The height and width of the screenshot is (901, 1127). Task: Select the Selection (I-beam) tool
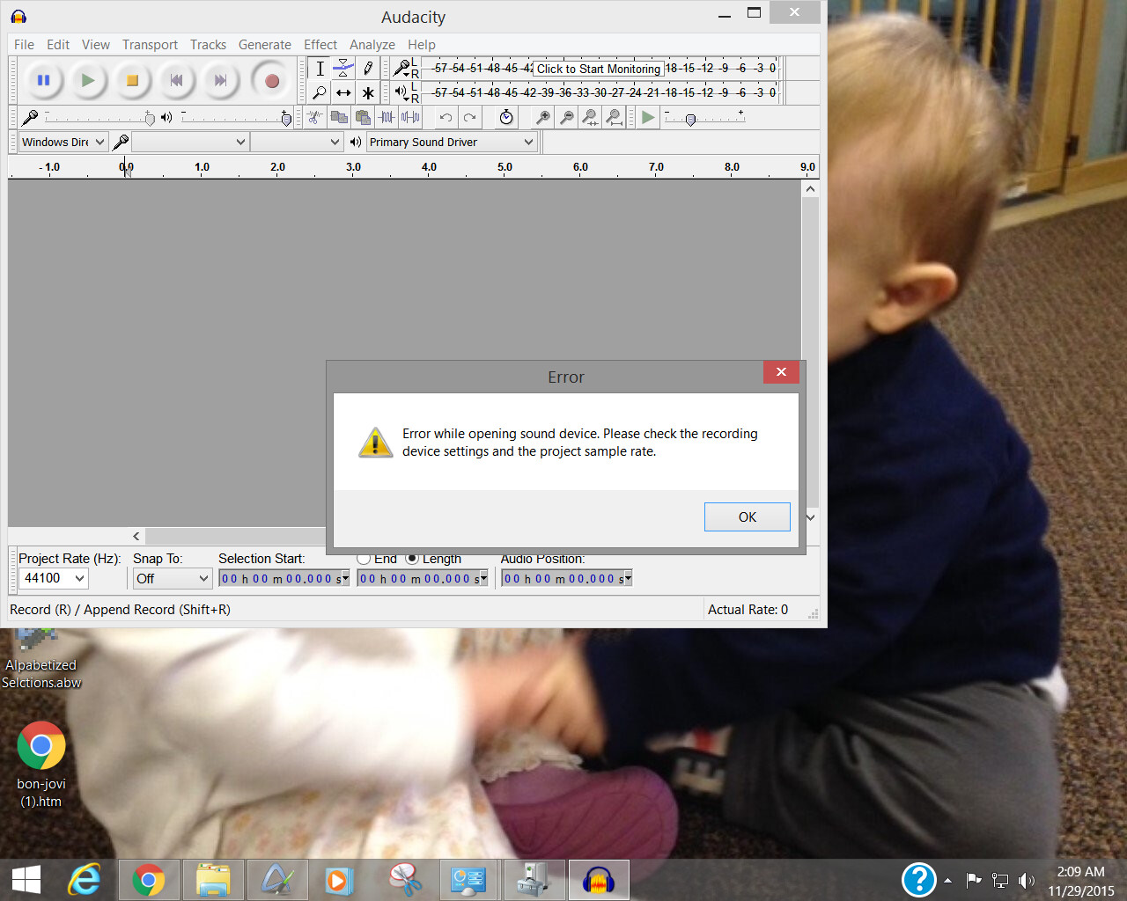[320, 69]
